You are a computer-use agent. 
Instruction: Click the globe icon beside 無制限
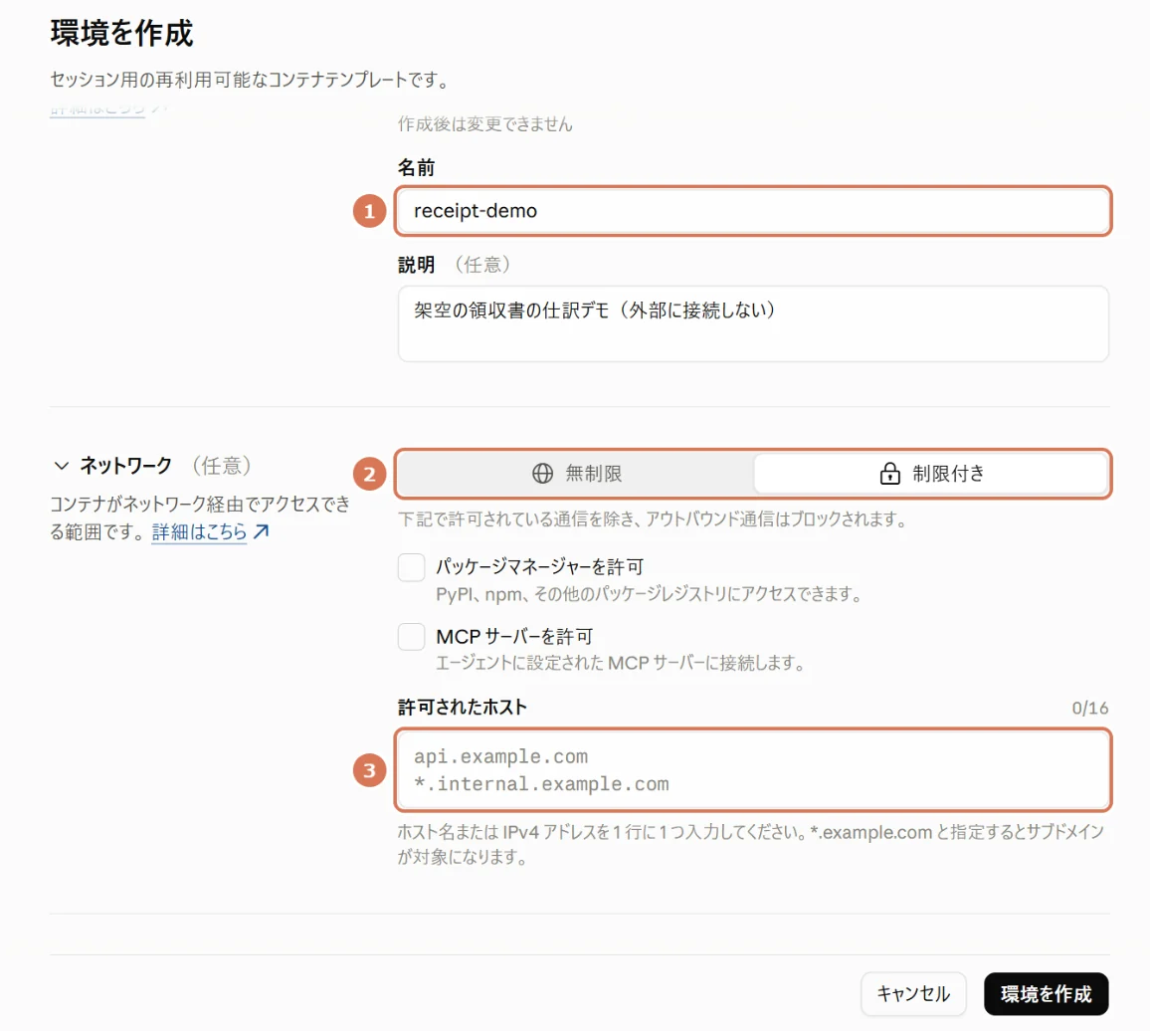(x=543, y=474)
